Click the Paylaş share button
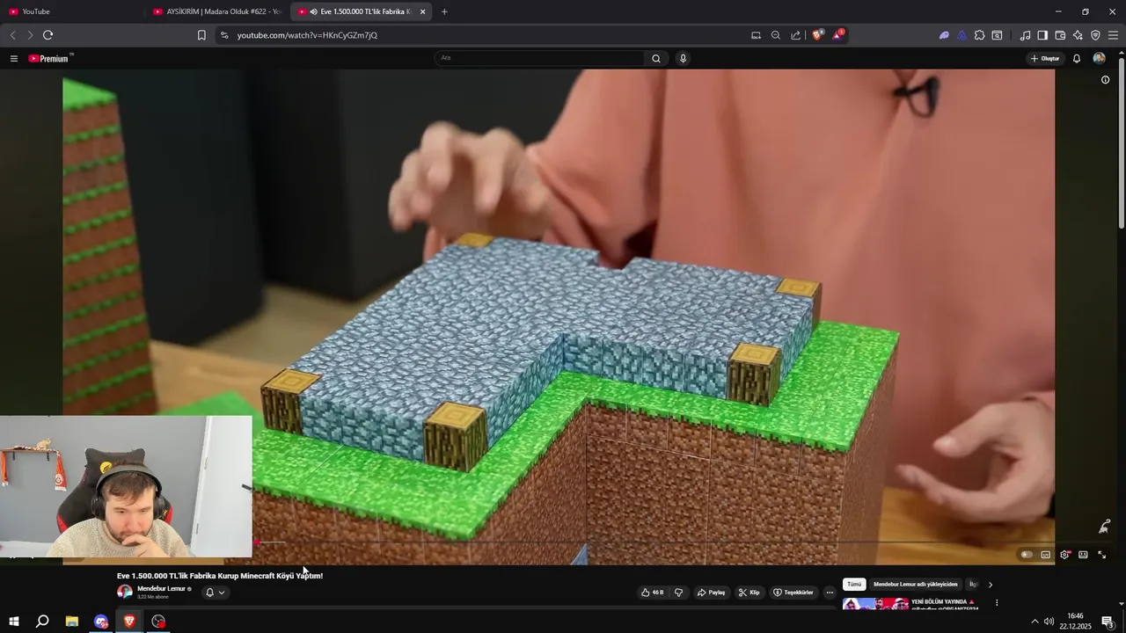Viewport: 1126px width, 633px height. (x=712, y=593)
